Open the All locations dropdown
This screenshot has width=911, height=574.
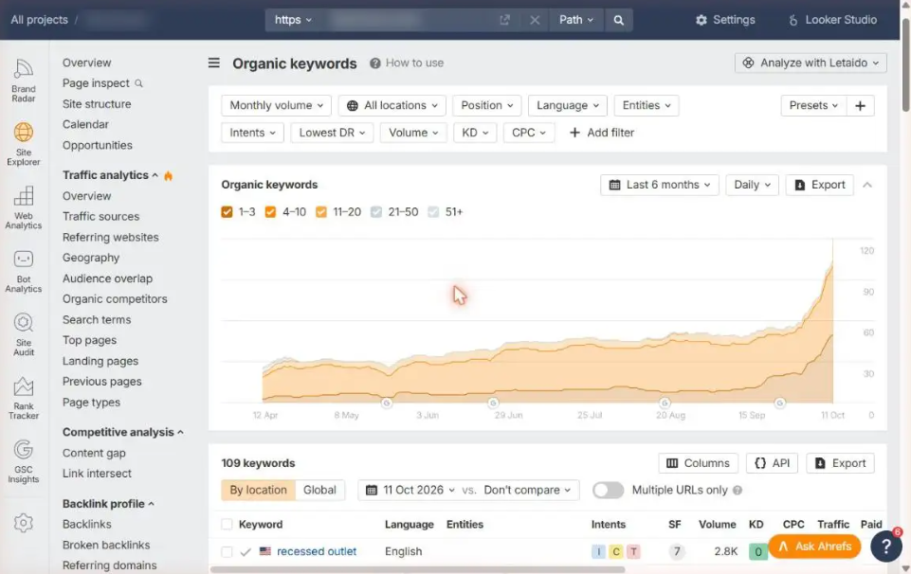coord(392,106)
